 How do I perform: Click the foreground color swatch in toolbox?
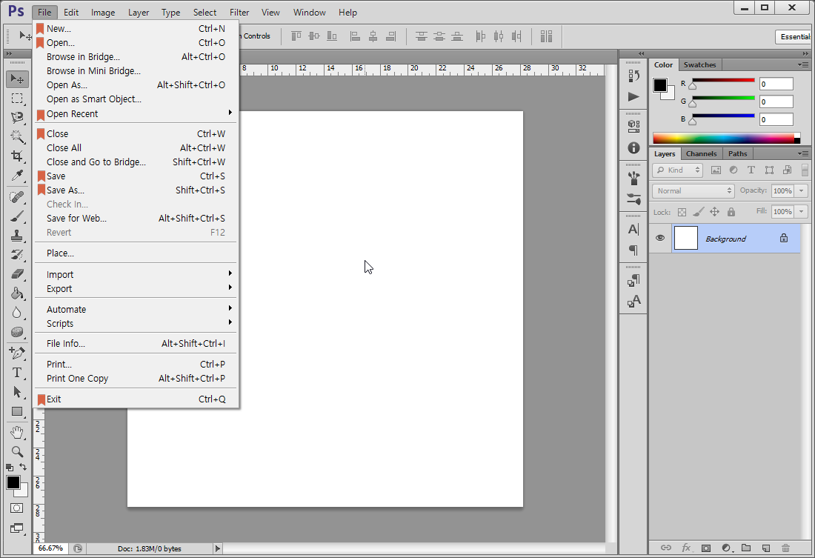13,482
